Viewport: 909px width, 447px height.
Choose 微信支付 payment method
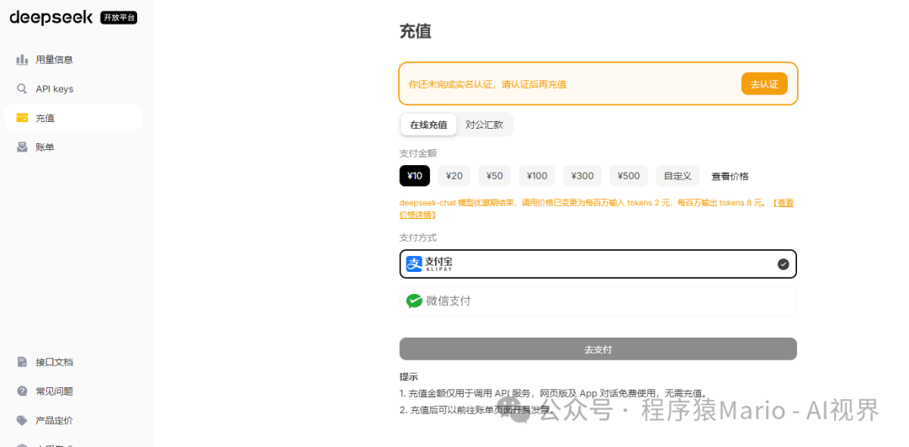click(x=598, y=301)
